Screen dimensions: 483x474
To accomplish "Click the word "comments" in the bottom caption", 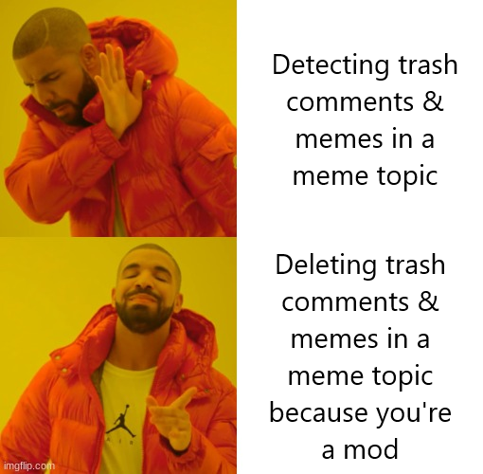I will pyautogui.click(x=346, y=302).
